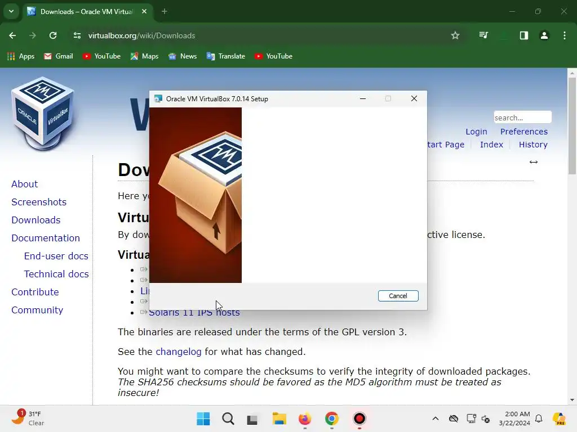Open Task View on taskbar
Screen dimensions: 577x432
[x=252, y=419]
